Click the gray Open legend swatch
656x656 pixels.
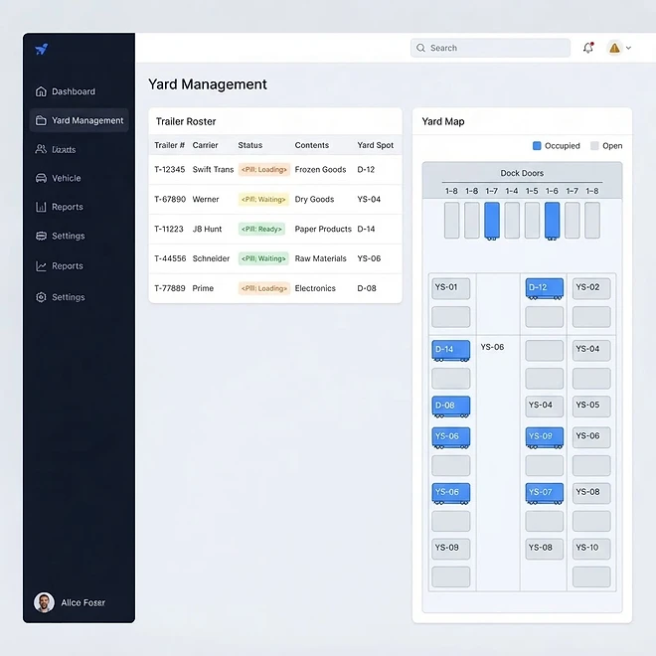pyautogui.click(x=594, y=145)
